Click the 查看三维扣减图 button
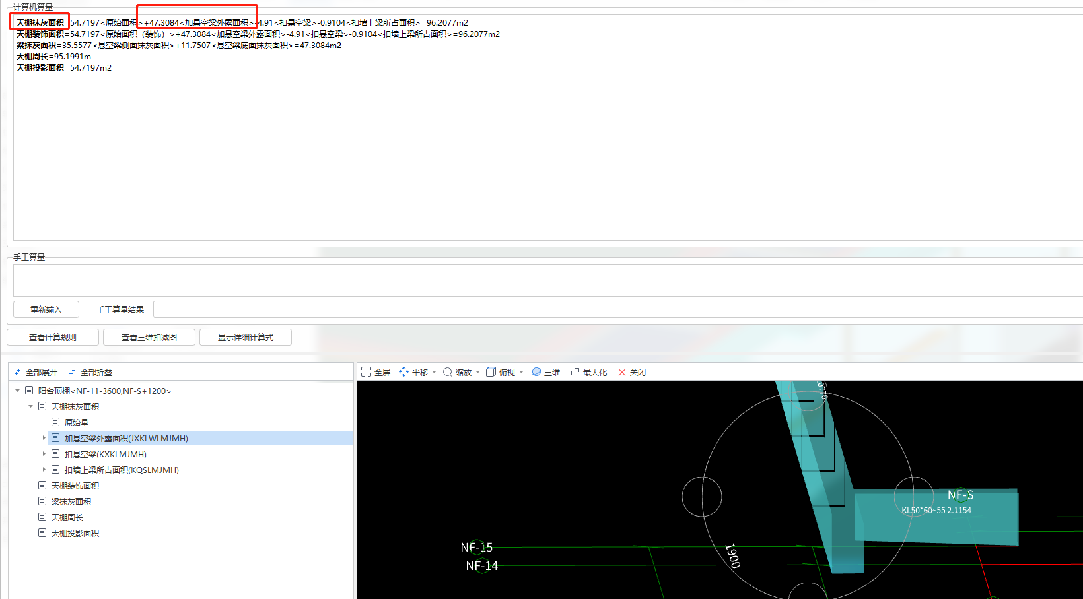This screenshot has height=599, width=1083. pos(149,337)
